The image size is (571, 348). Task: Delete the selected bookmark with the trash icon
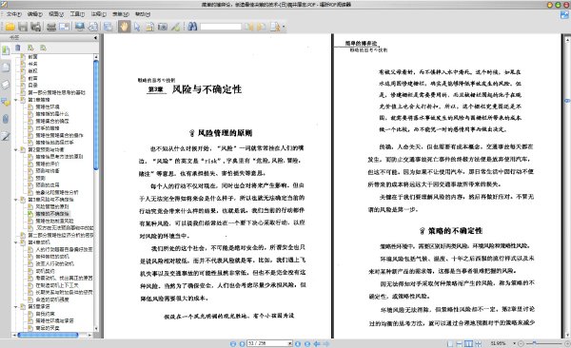coord(18,48)
